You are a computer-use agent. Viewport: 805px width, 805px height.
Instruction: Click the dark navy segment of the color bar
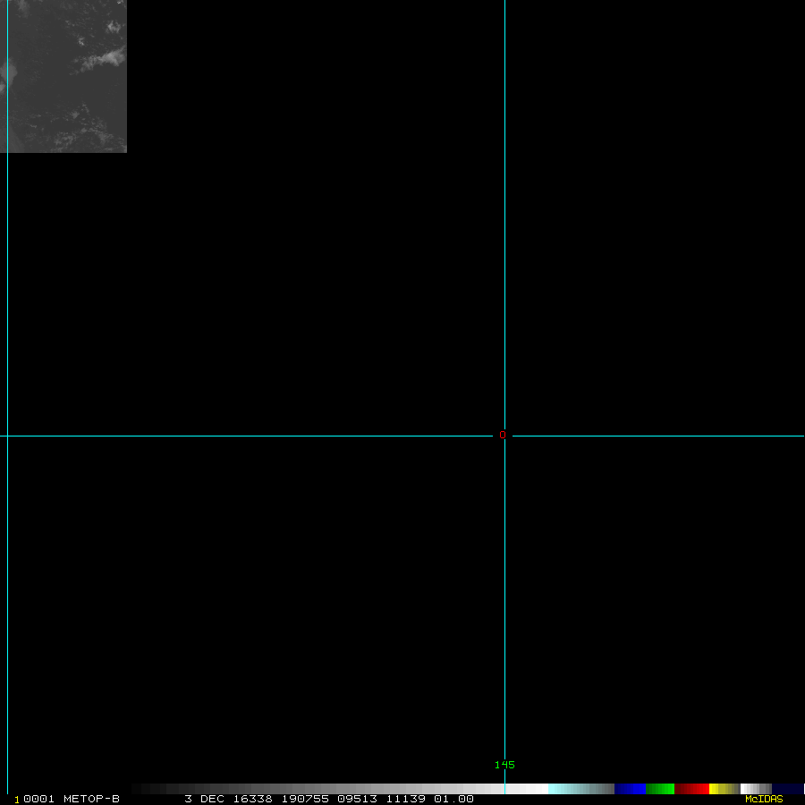(x=787, y=789)
